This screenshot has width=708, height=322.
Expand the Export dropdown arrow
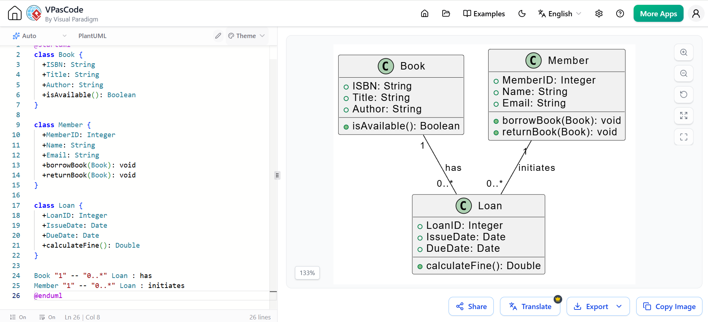pyautogui.click(x=619, y=306)
